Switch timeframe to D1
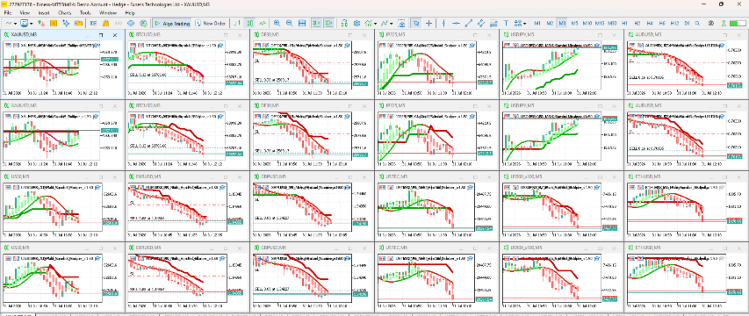Screen dimensions: 749x316 687,23
